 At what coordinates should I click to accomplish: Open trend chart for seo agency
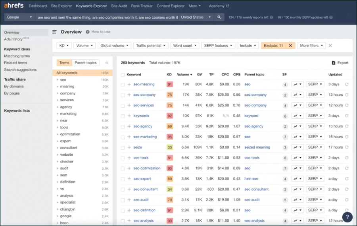point(297,126)
